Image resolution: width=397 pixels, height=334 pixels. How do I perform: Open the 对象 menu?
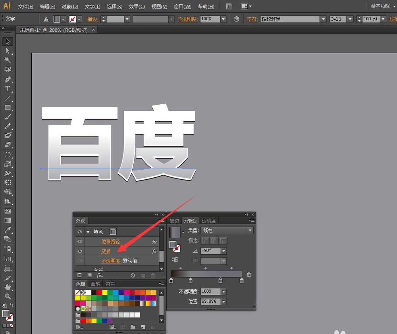click(x=70, y=7)
